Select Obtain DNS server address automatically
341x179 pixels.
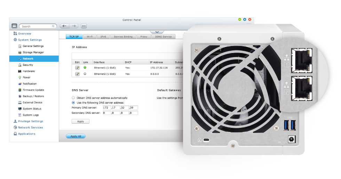pos(73,98)
